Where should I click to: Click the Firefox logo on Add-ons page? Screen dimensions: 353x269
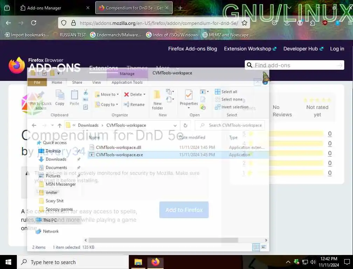[17, 65]
